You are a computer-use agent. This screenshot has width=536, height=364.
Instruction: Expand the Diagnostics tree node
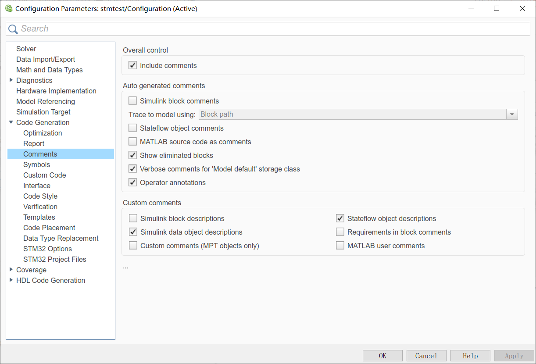[11, 80]
